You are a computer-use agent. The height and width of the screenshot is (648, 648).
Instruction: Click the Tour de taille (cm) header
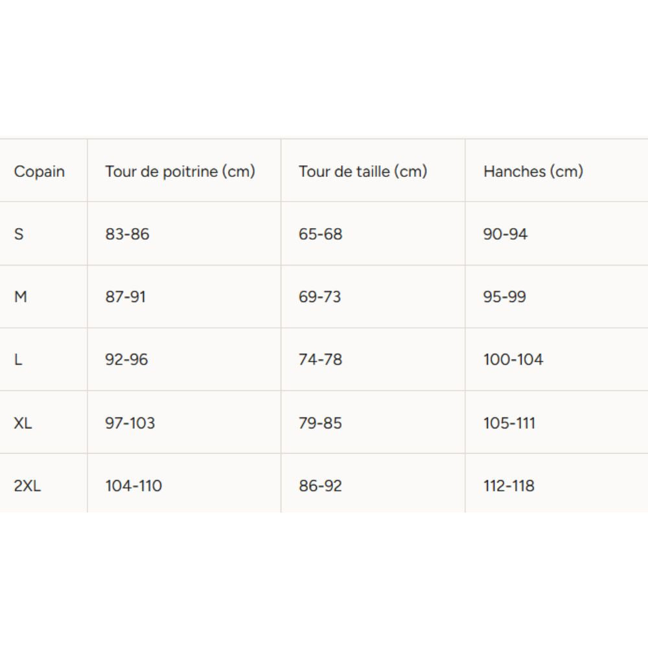[x=363, y=171]
